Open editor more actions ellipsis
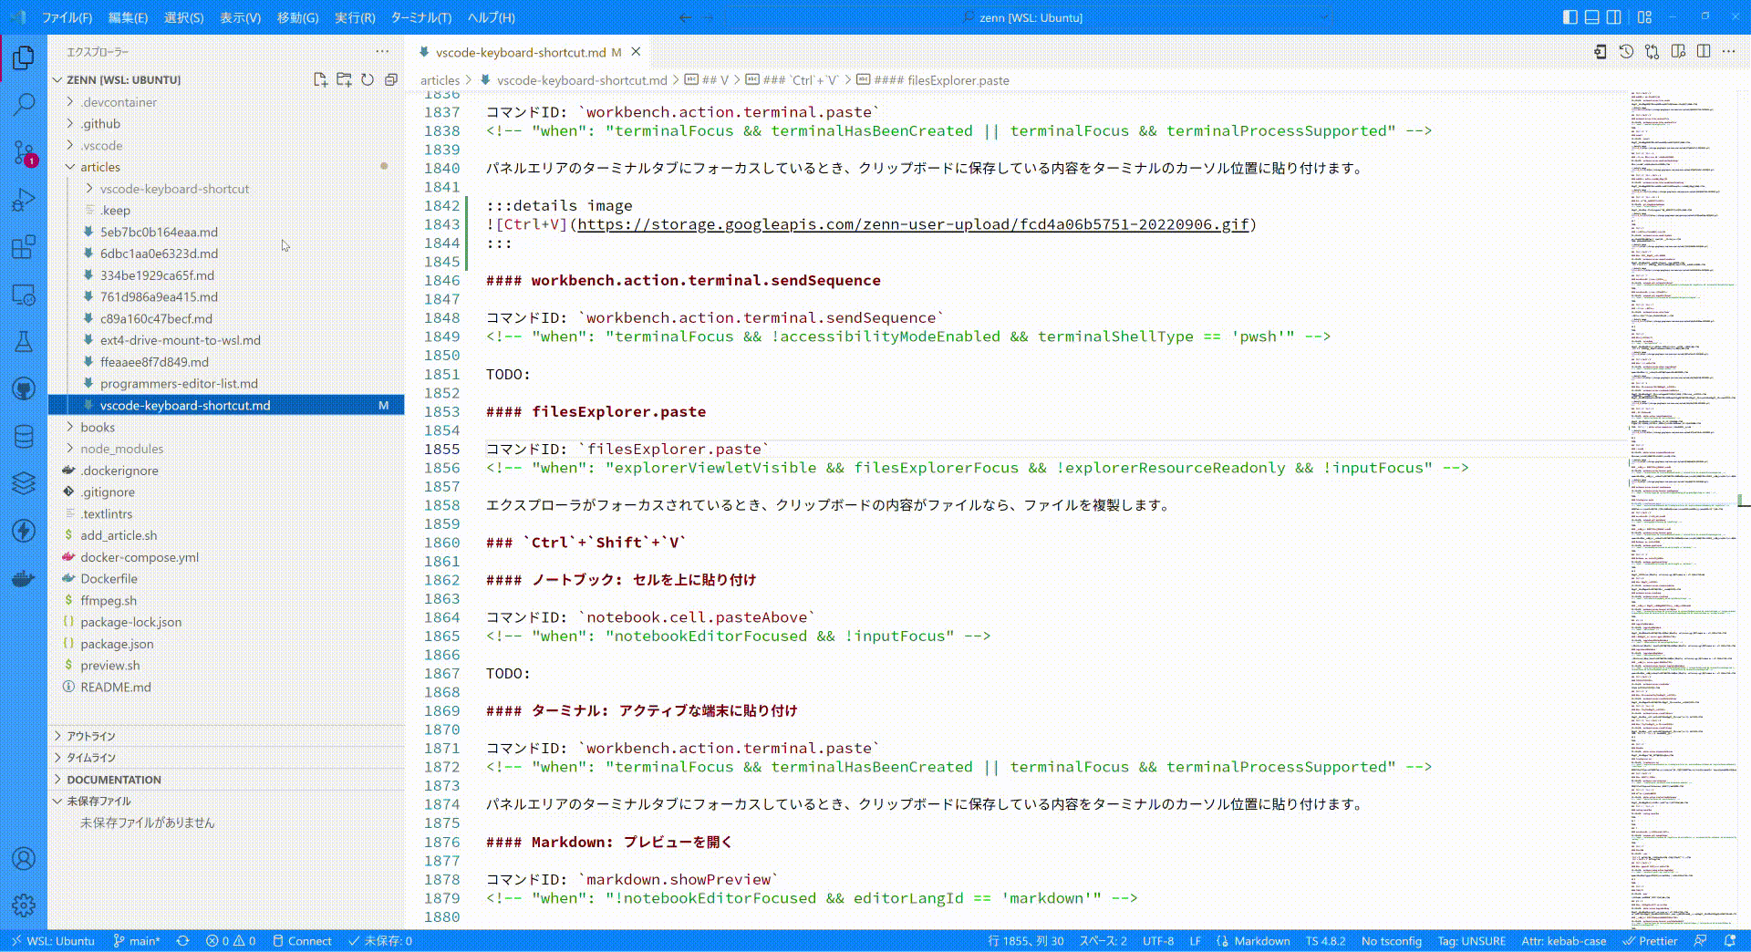 [x=1729, y=52]
